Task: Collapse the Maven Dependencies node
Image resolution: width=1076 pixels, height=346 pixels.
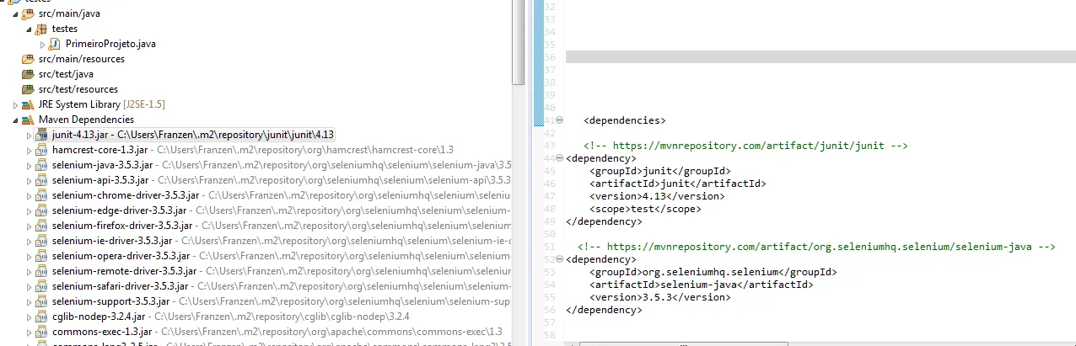Action: click(x=15, y=120)
